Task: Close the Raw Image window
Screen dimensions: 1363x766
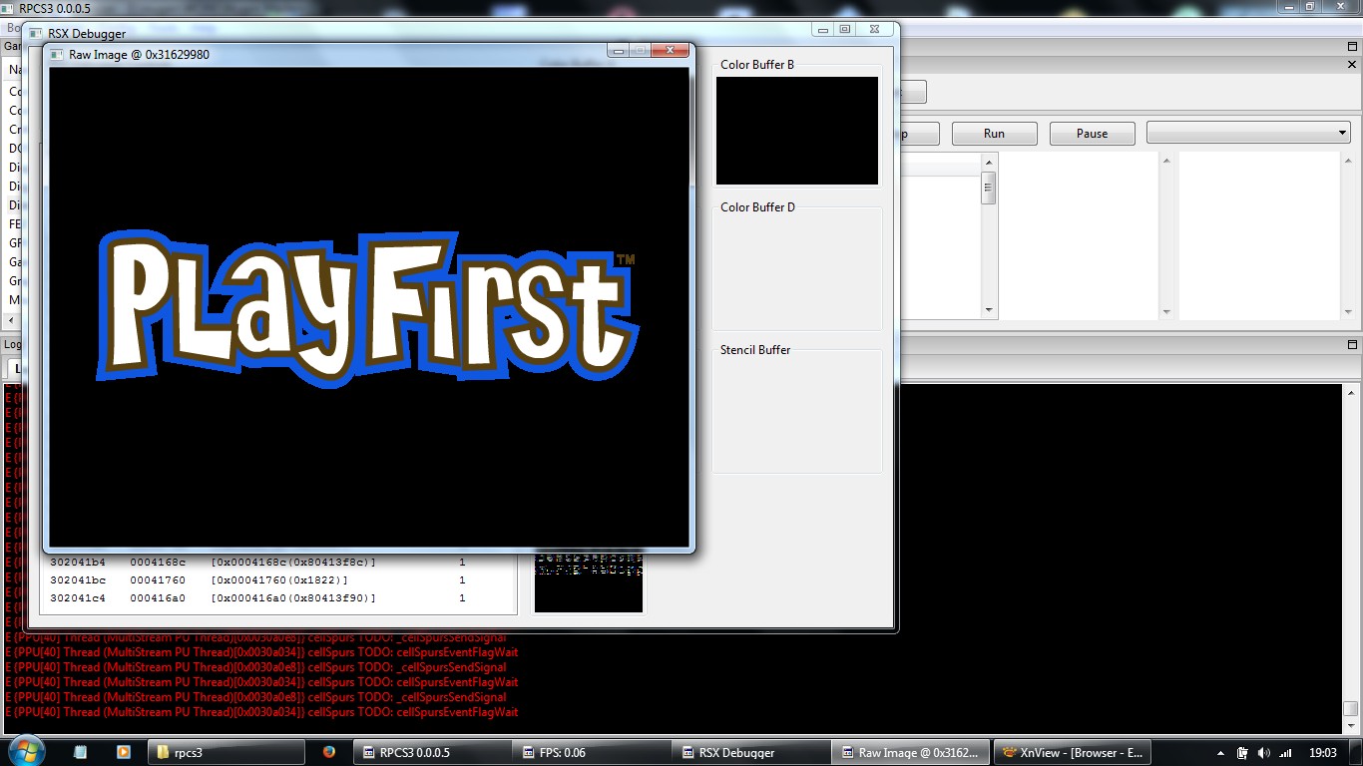Action: pyautogui.click(x=672, y=50)
